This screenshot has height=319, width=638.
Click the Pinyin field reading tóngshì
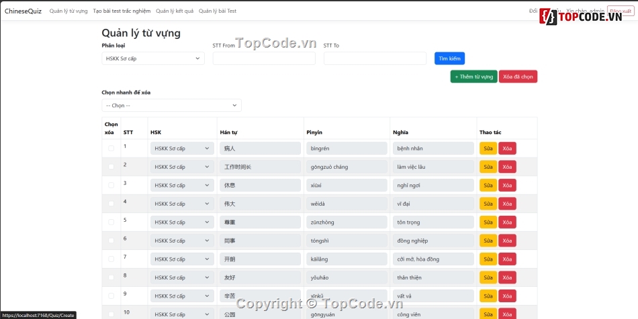(x=347, y=241)
